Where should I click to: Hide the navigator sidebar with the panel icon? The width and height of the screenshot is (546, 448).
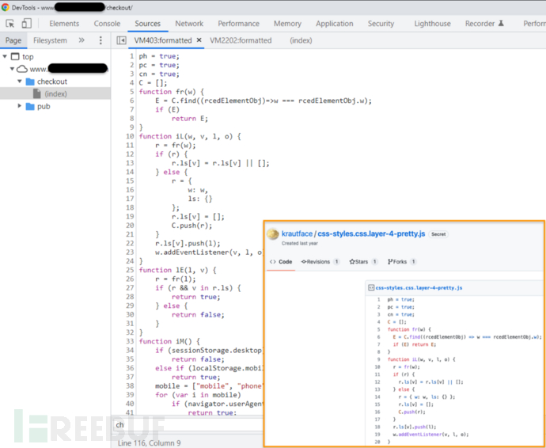[x=121, y=40]
